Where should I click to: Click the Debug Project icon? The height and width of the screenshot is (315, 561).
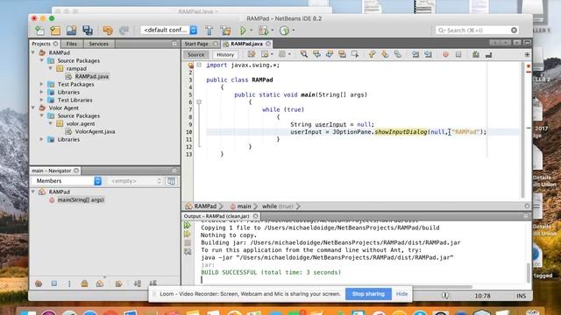263,31
